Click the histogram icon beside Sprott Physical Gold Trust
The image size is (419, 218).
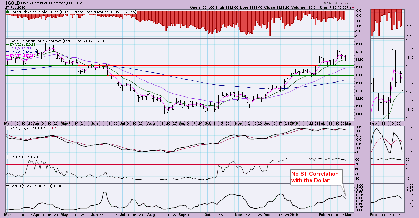(7, 11)
